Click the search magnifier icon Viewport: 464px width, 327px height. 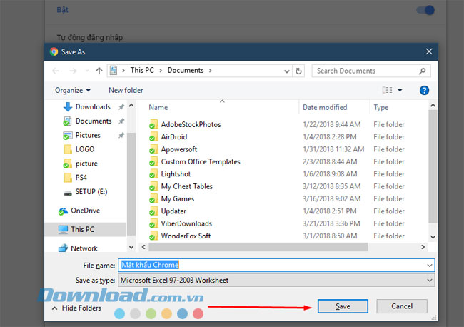[423, 71]
